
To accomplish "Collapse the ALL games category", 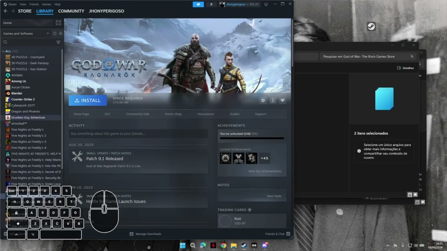I will tap(3, 51).
